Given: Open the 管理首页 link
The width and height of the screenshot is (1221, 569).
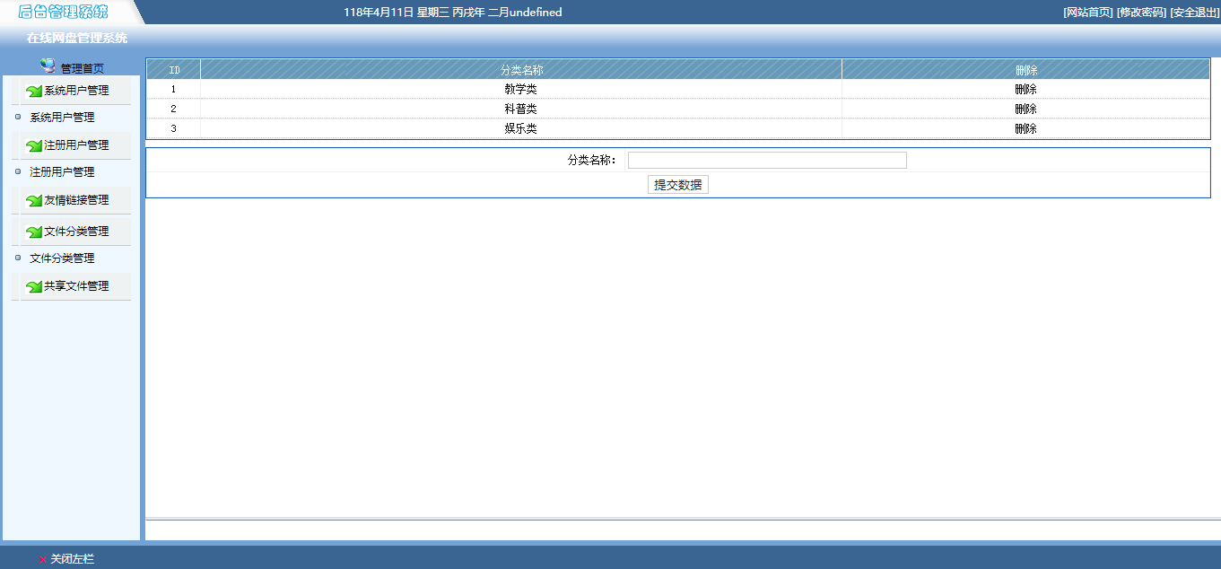Looking at the screenshot, I should [x=83, y=68].
